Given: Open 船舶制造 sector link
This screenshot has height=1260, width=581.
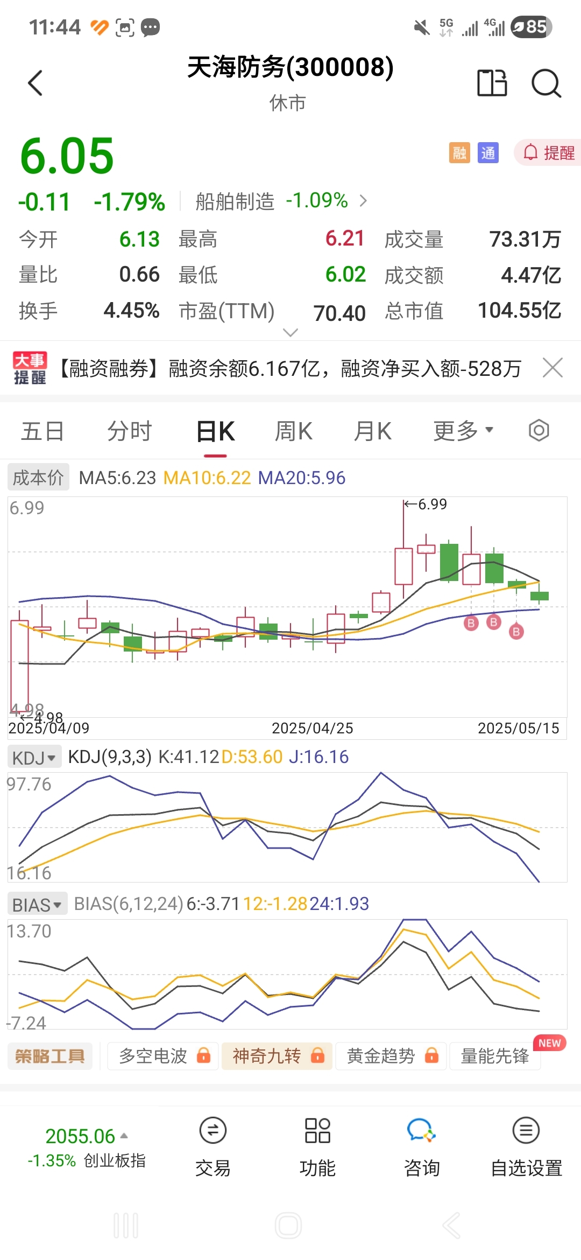Looking at the screenshot, I should pyautogui.click(x=282, y=201).
